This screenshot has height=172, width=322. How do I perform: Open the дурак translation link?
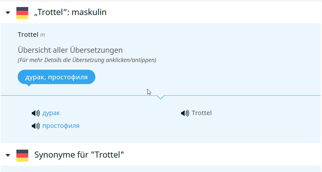pos(51,113)
